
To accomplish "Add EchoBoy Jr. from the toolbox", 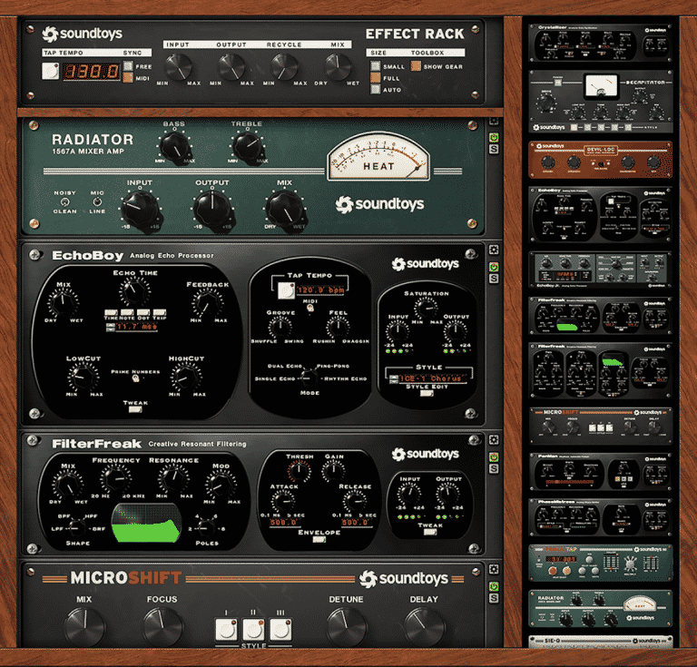I will pyautogui.click(x=600, y=270).
